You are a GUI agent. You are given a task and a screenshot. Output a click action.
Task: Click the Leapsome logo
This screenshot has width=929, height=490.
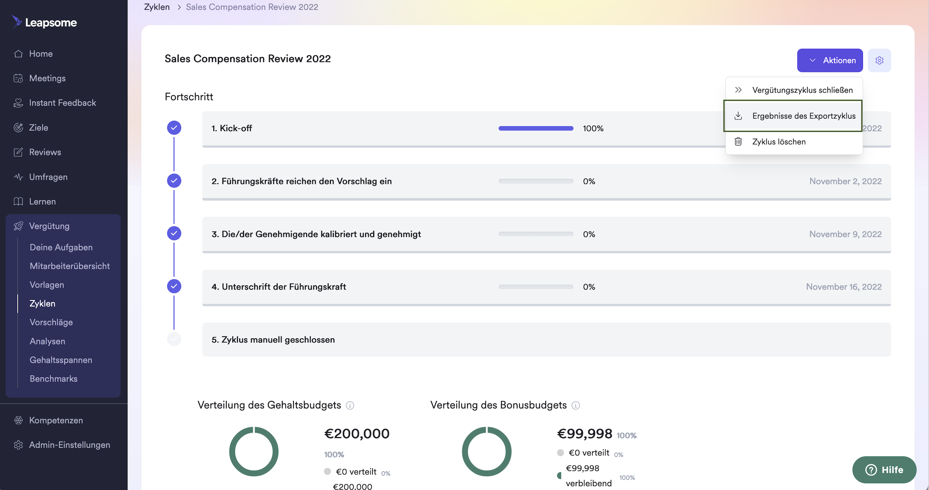pos(44,22)
